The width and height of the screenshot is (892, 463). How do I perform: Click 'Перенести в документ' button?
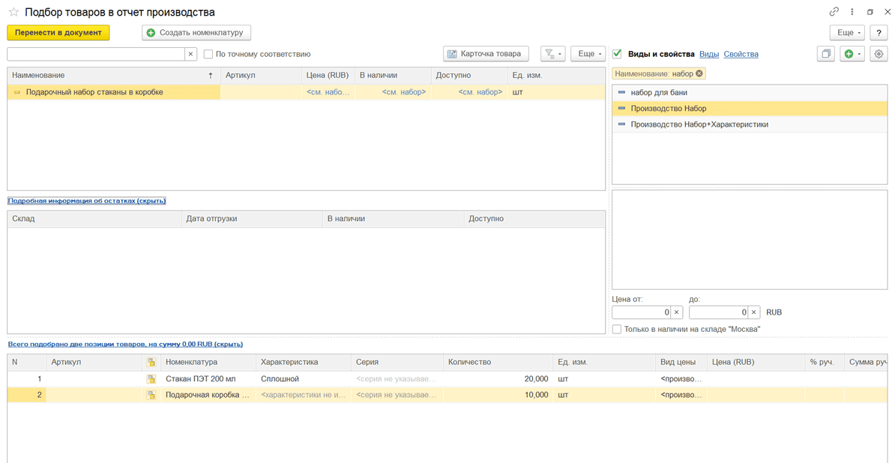pyautogui.click(x=58, y=32)
